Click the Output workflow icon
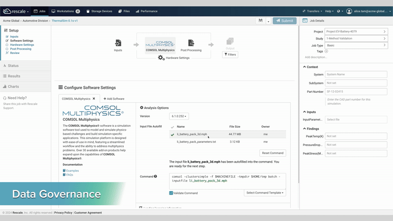This screenshot has height=221, width=393. [230, 41]
